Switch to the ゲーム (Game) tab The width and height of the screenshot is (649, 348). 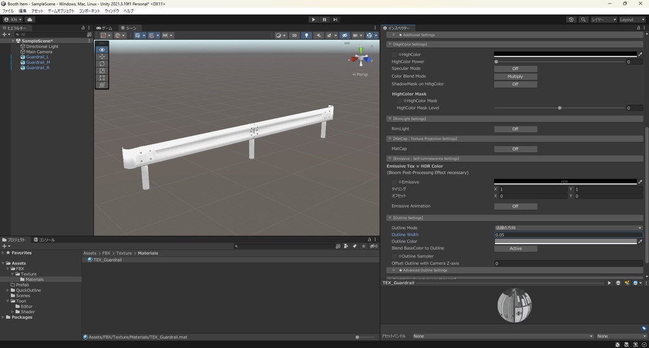[x=105, y=28]
